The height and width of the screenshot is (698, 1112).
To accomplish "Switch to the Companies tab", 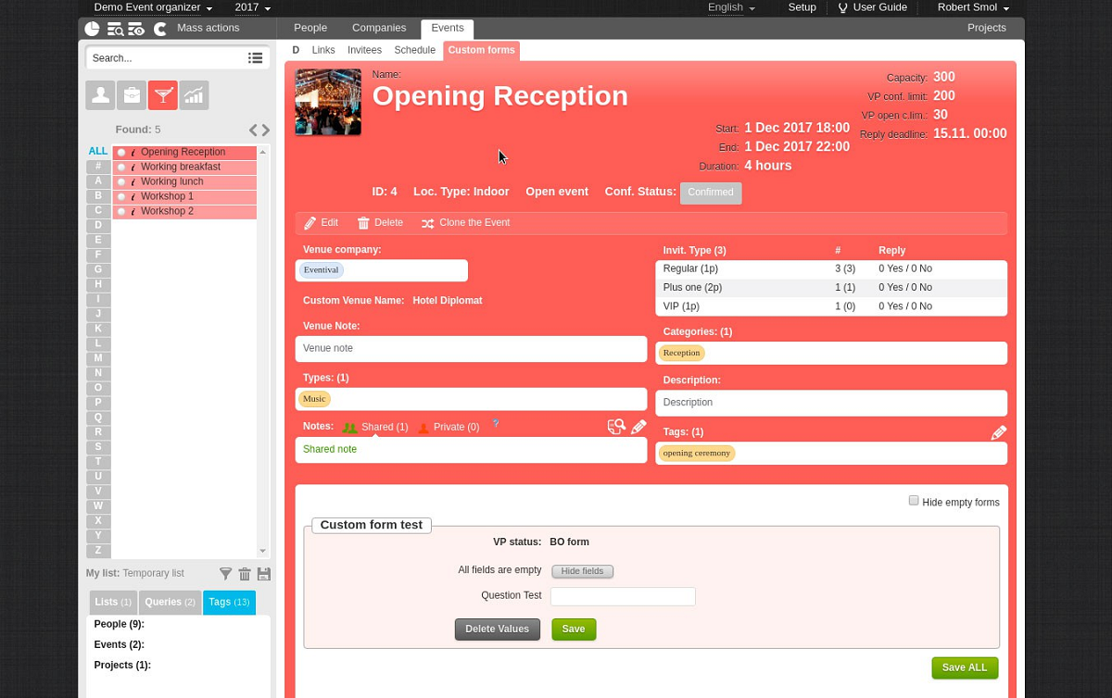I will click(379, 29).
